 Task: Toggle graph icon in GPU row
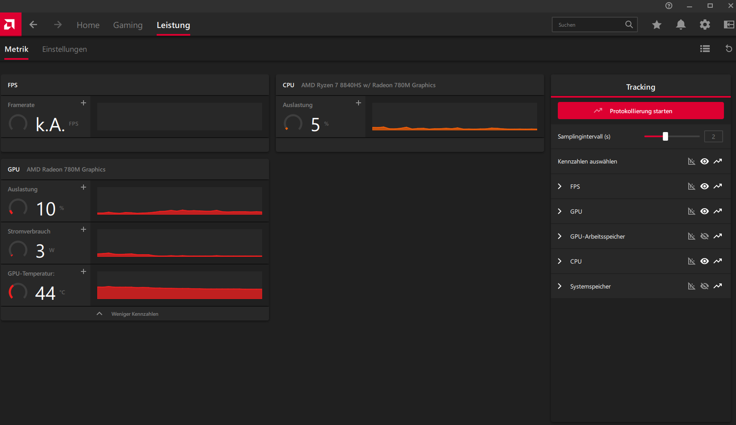pyautogui.click(x=691, y=211)
